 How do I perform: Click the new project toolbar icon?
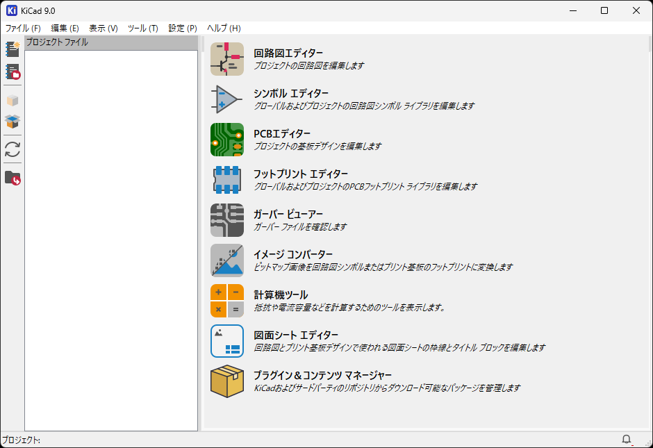[13, 49]
